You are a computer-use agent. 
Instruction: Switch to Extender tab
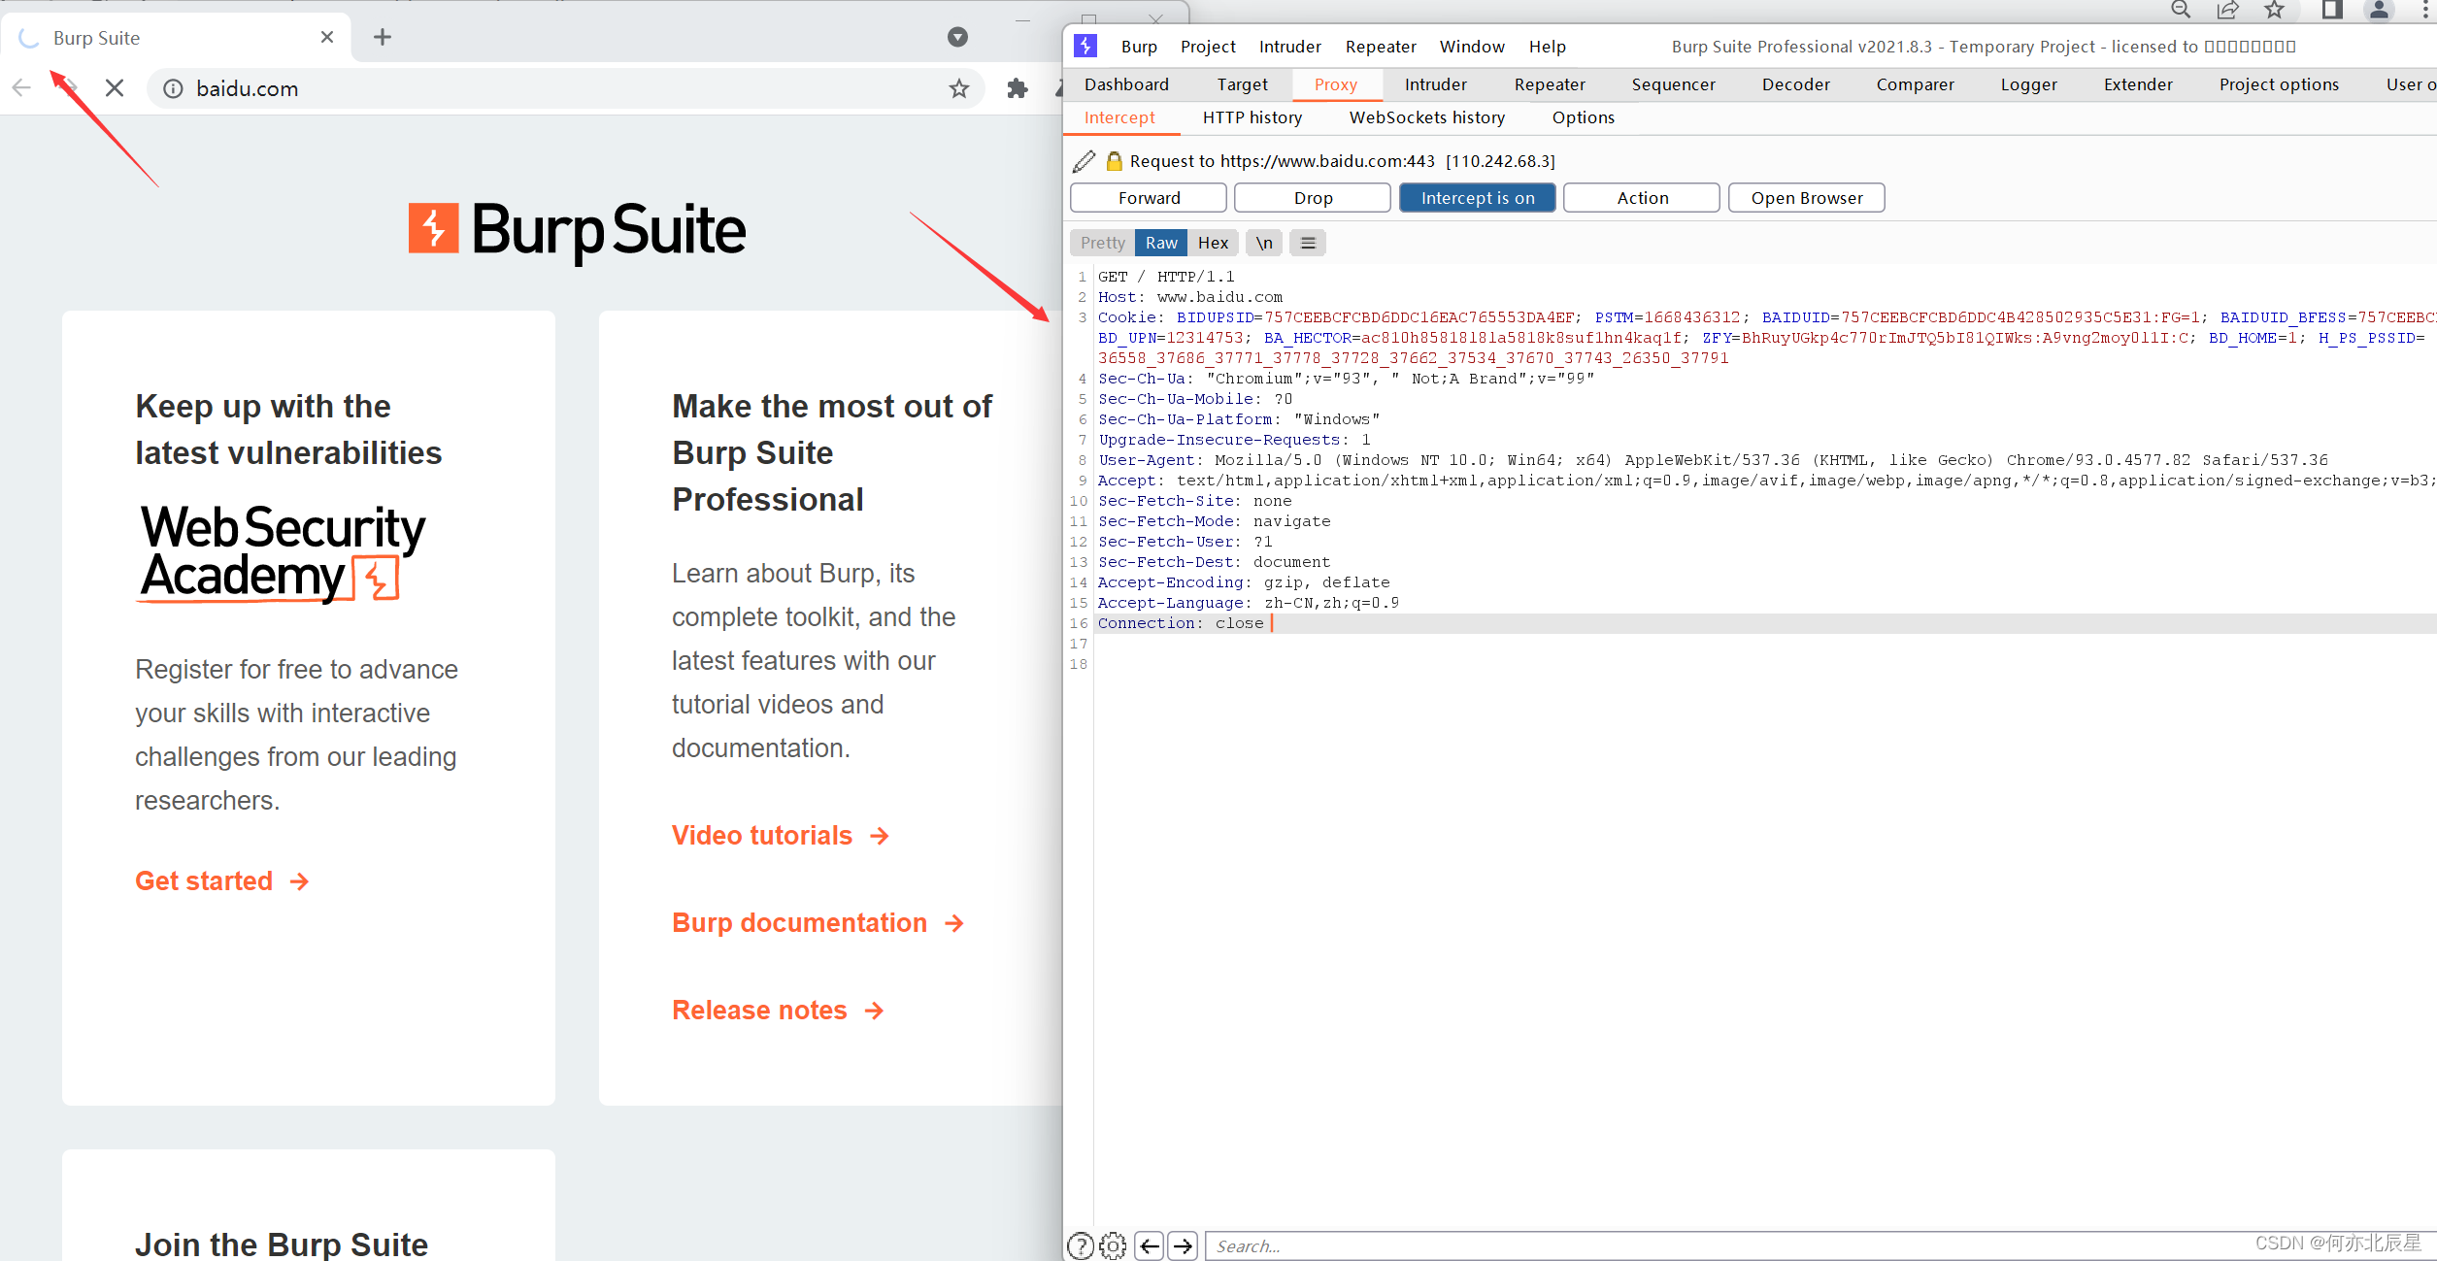click(2138, 84)
